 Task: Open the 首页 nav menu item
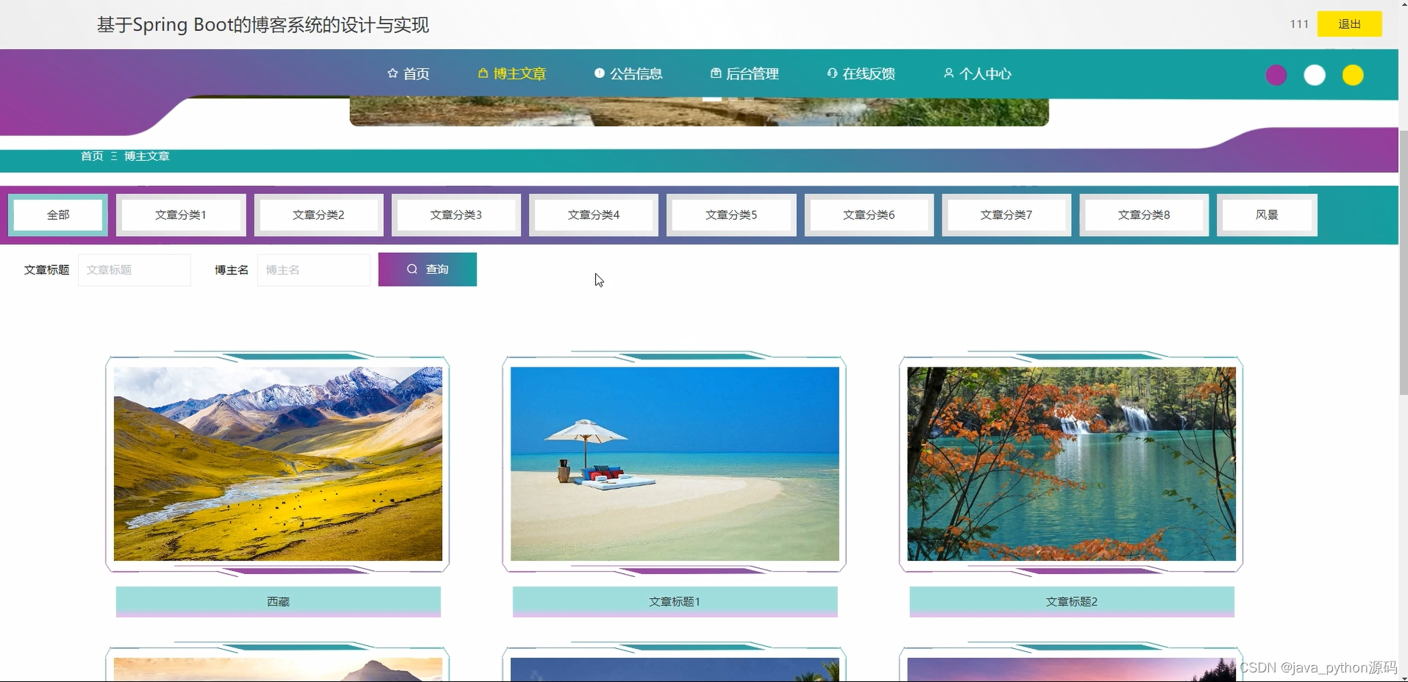408,73
